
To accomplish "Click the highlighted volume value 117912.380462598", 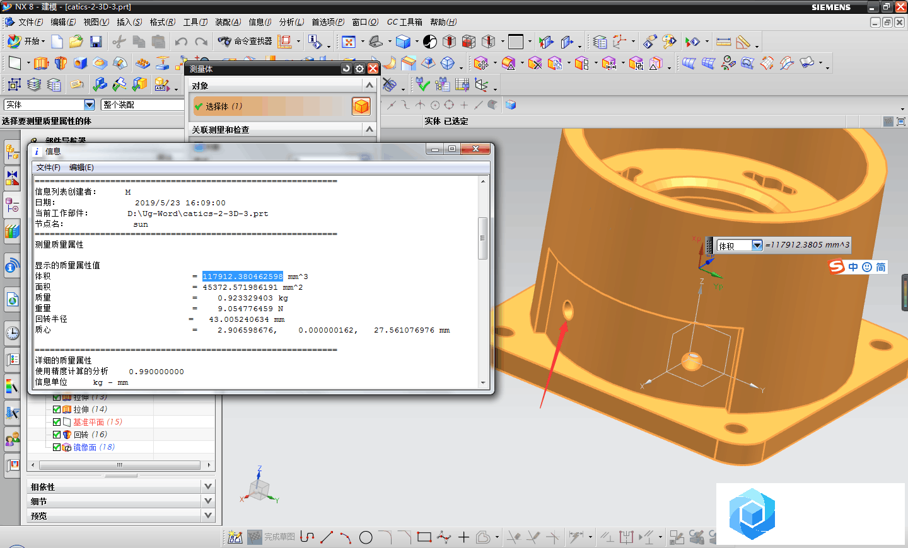I will pos(243,277).
